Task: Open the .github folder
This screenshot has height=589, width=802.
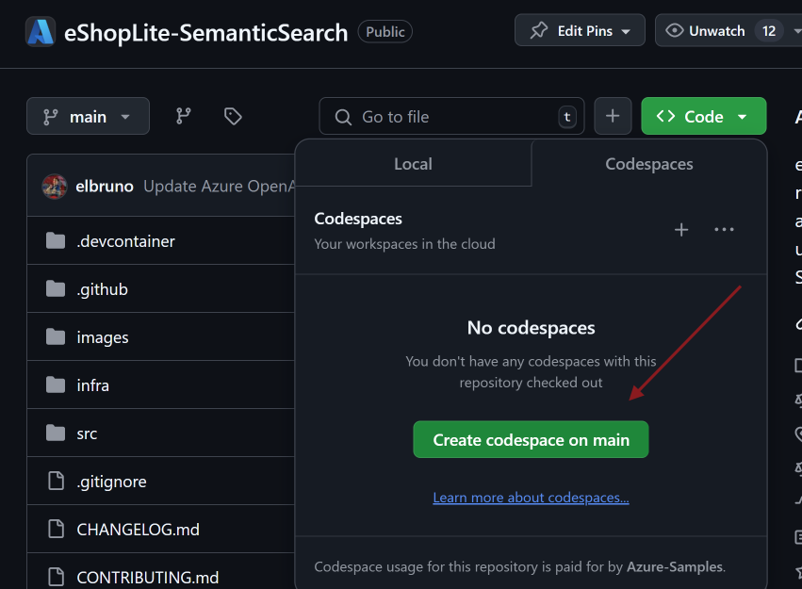Action: [103, 289]
